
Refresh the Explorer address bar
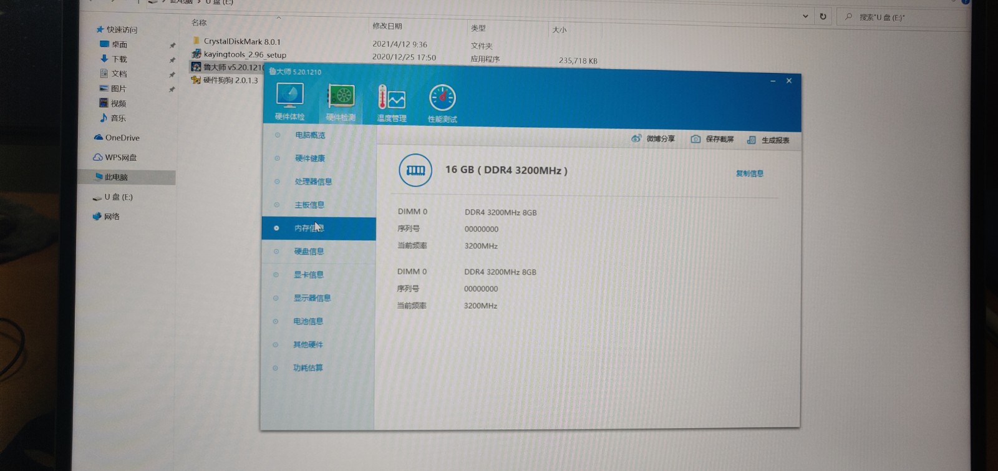[x=823, y=16]
